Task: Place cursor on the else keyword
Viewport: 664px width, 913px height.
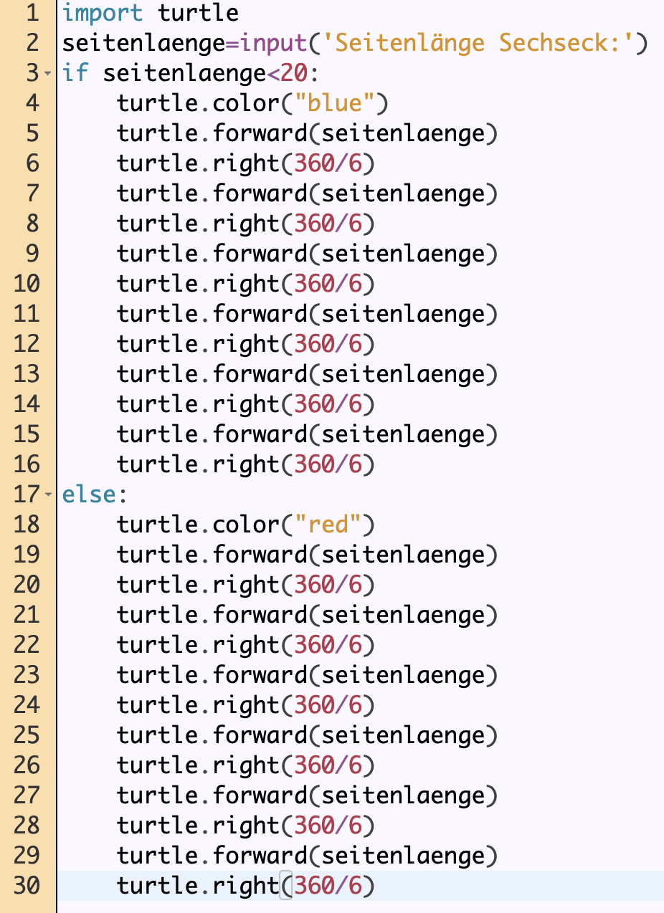Action: (x=89, y=494)
